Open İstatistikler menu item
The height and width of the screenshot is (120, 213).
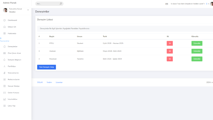coord(13,99)
